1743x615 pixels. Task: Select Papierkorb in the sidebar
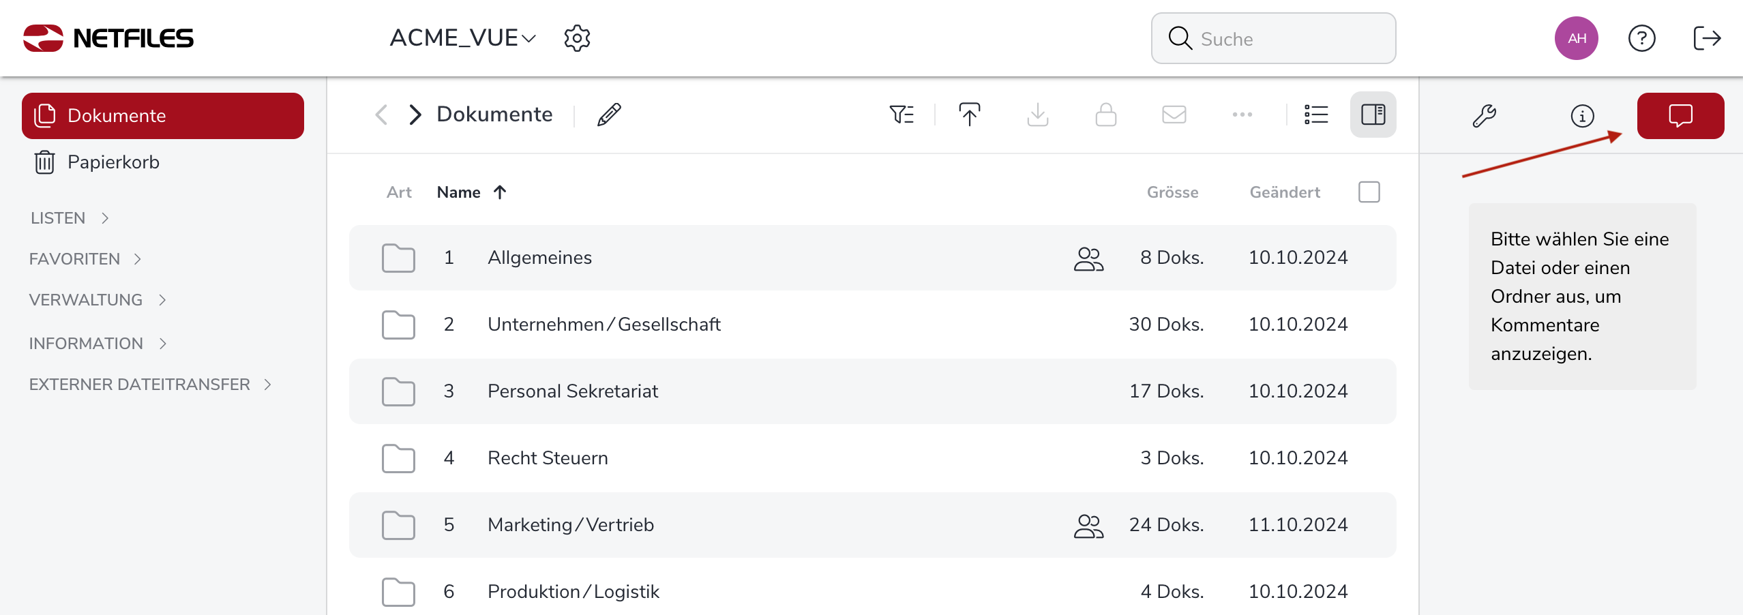113,162
